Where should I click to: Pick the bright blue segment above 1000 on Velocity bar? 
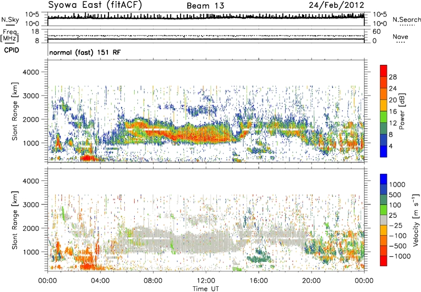coord(384,179)
